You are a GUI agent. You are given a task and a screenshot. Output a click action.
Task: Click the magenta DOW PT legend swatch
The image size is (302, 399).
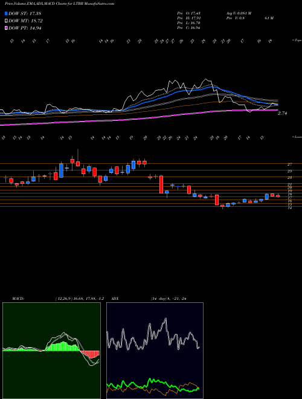pyautogui.click(x=6, y=28)
